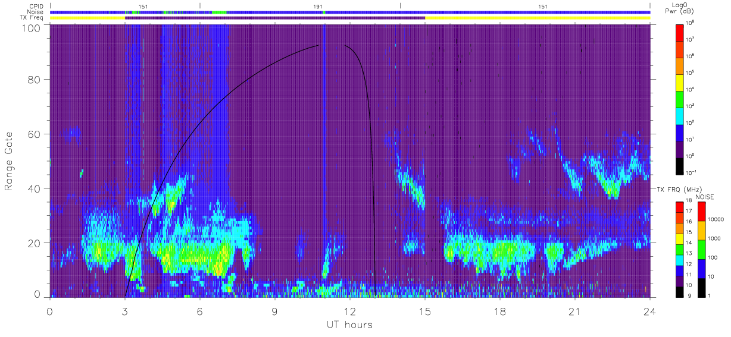Select the CPID value 191
Viewport: 731px width, 337px height.
[x=318, y=7]
